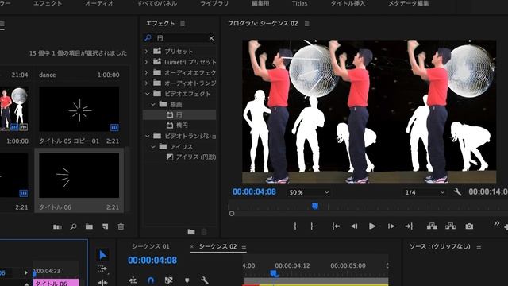This screenshot has height=286, width=508.
Task: Switch to Titles workspace
Action: pyautogui.click(x=300, y=3)
